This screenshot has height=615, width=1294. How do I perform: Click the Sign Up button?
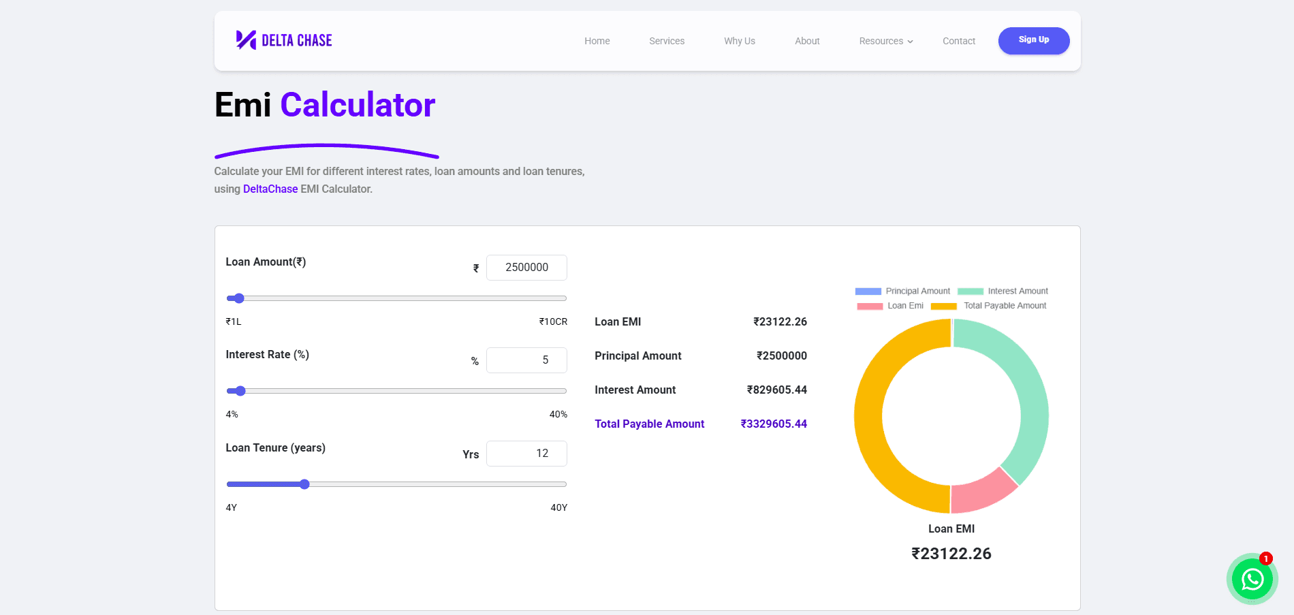[x=1034, y=40]
